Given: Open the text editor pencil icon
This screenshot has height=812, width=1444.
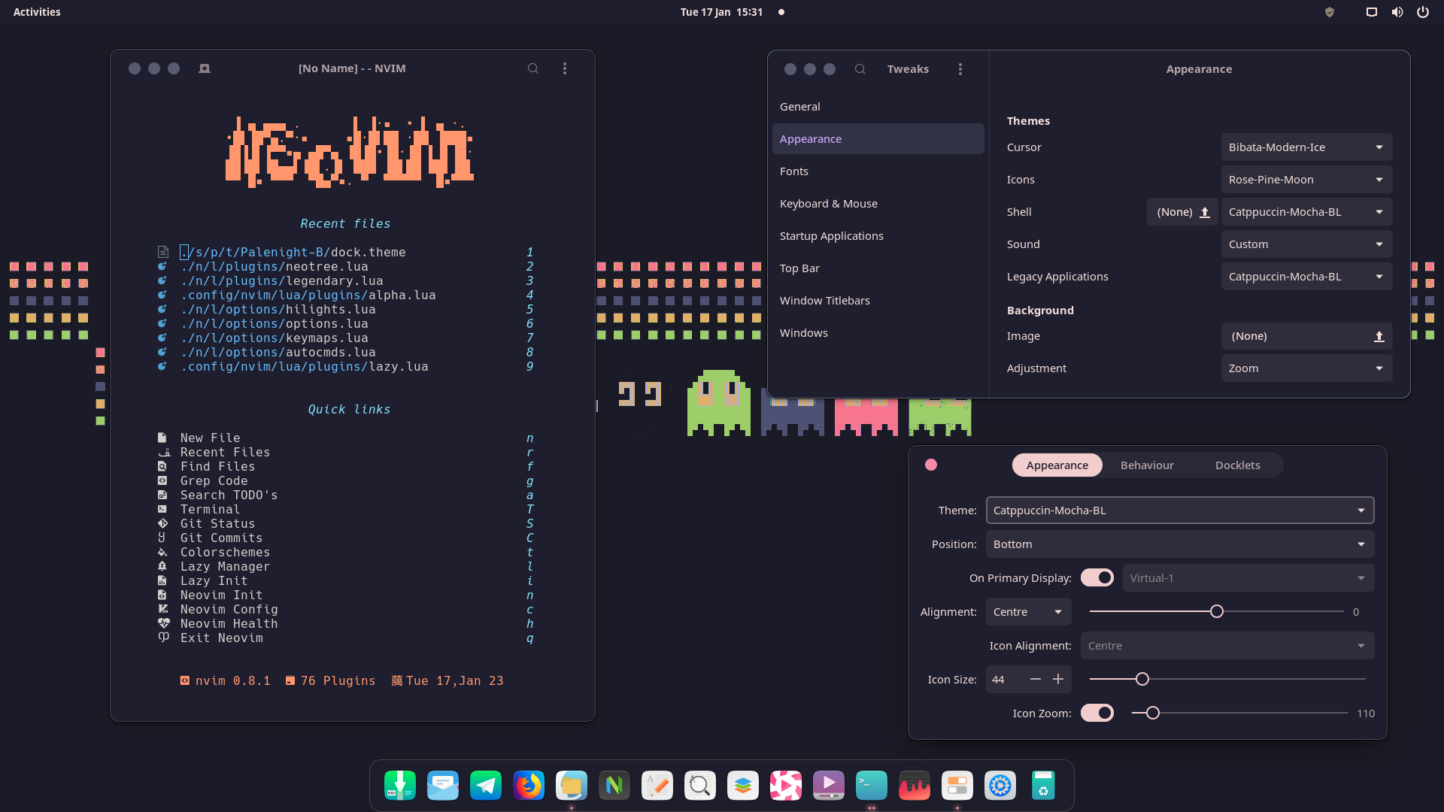Looking at the screenshot, I should click(657, 786).
